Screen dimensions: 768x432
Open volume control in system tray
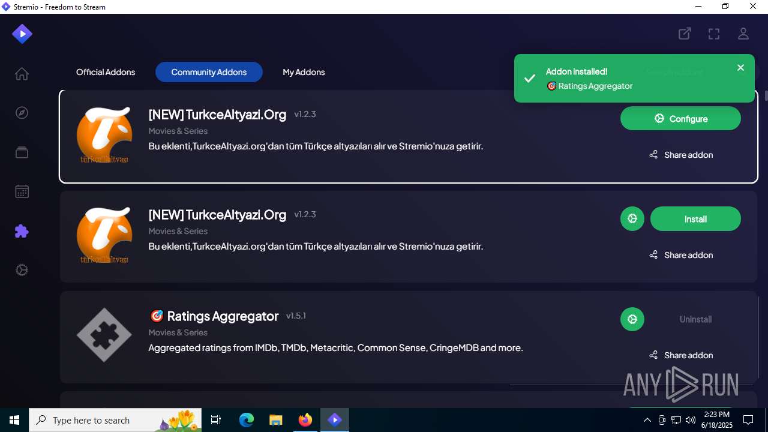[691, 420]
